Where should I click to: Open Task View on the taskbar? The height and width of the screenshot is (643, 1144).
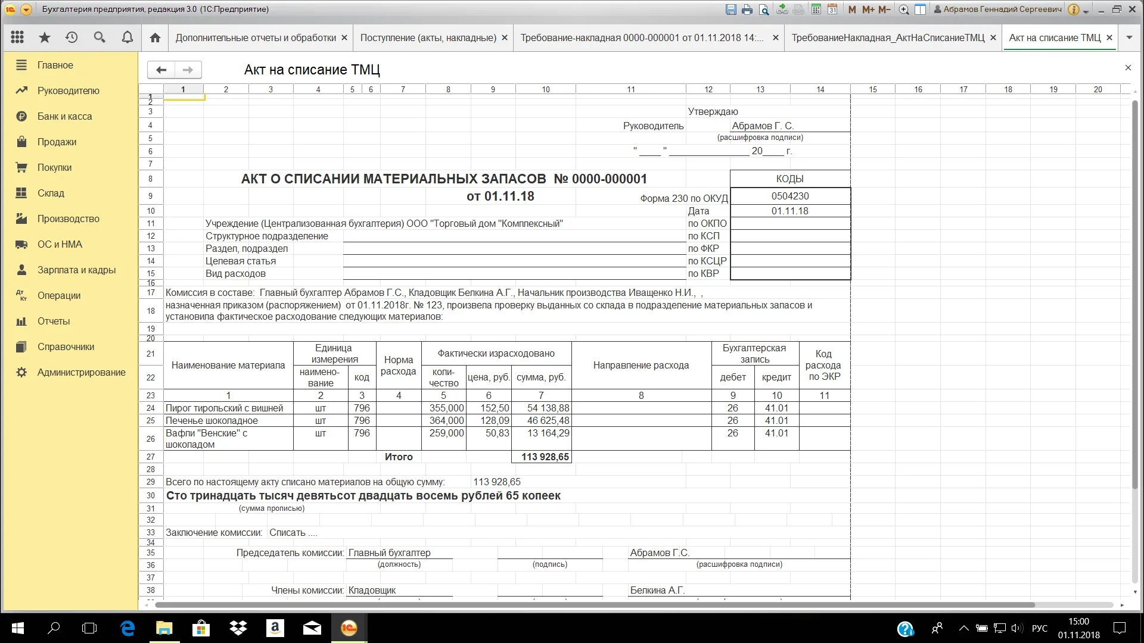(89, 628)
